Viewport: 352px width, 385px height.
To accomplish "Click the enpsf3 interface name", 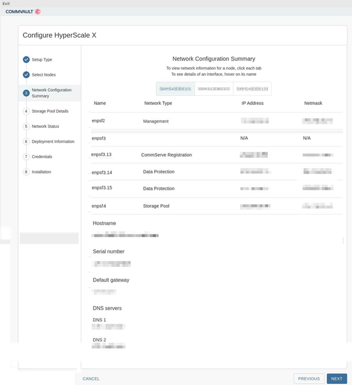I will click(98, 138).
